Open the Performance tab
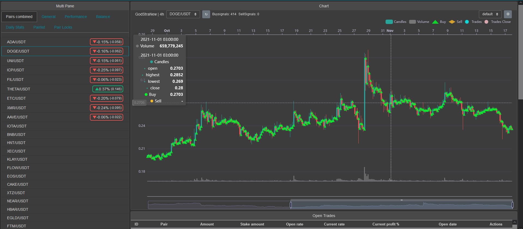 point(76,17)
